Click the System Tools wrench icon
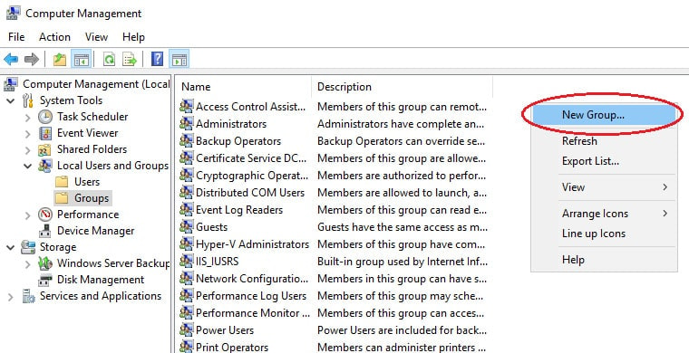This screenshot has height=353, width=689. [x=28, y=100]
